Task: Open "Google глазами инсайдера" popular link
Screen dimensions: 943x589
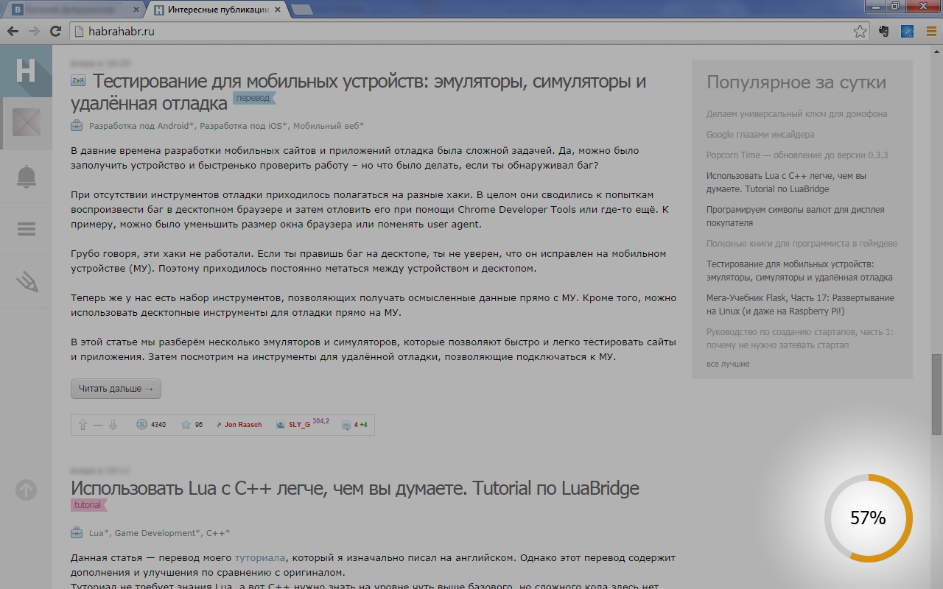Action: pos(760,135)
